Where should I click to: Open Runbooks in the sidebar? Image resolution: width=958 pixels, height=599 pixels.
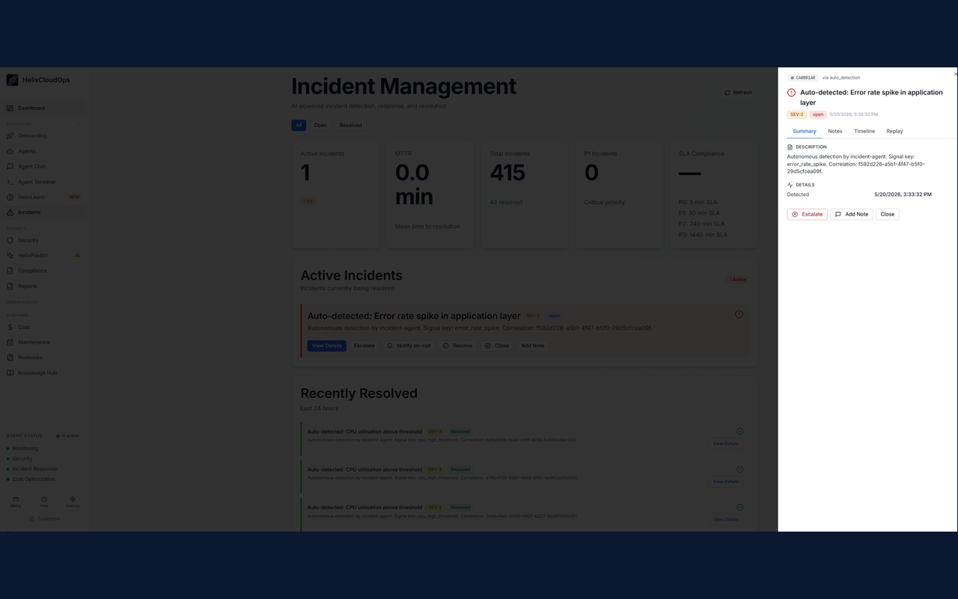tap(43, 357)
